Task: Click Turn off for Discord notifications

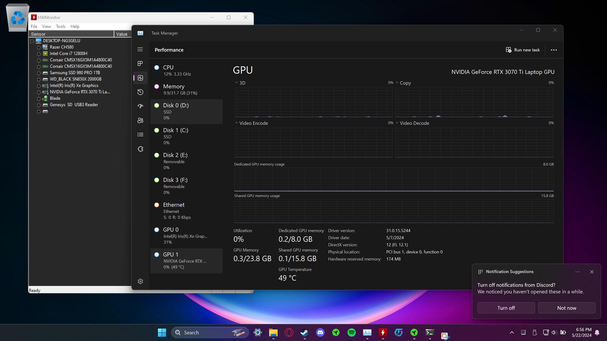Action: (506, 308)
